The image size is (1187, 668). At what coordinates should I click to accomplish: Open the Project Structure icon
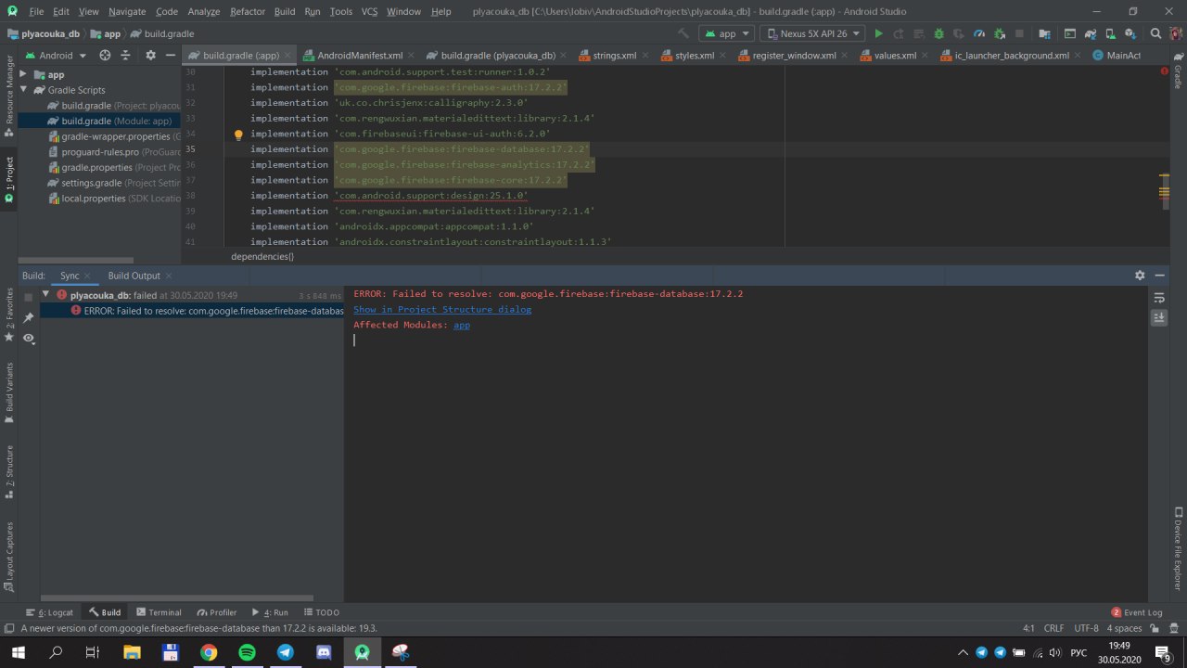[1044, 33]
